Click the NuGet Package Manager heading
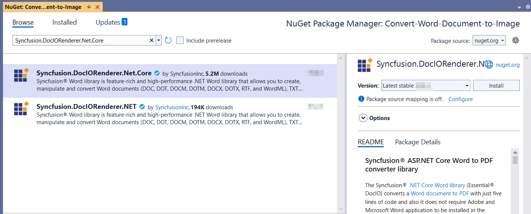The image size is (531, 214). point(403,24)
